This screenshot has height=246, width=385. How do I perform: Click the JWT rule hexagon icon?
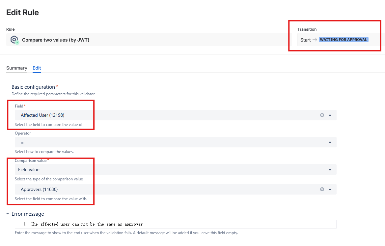pyautogui.click(x=14, y=40)
